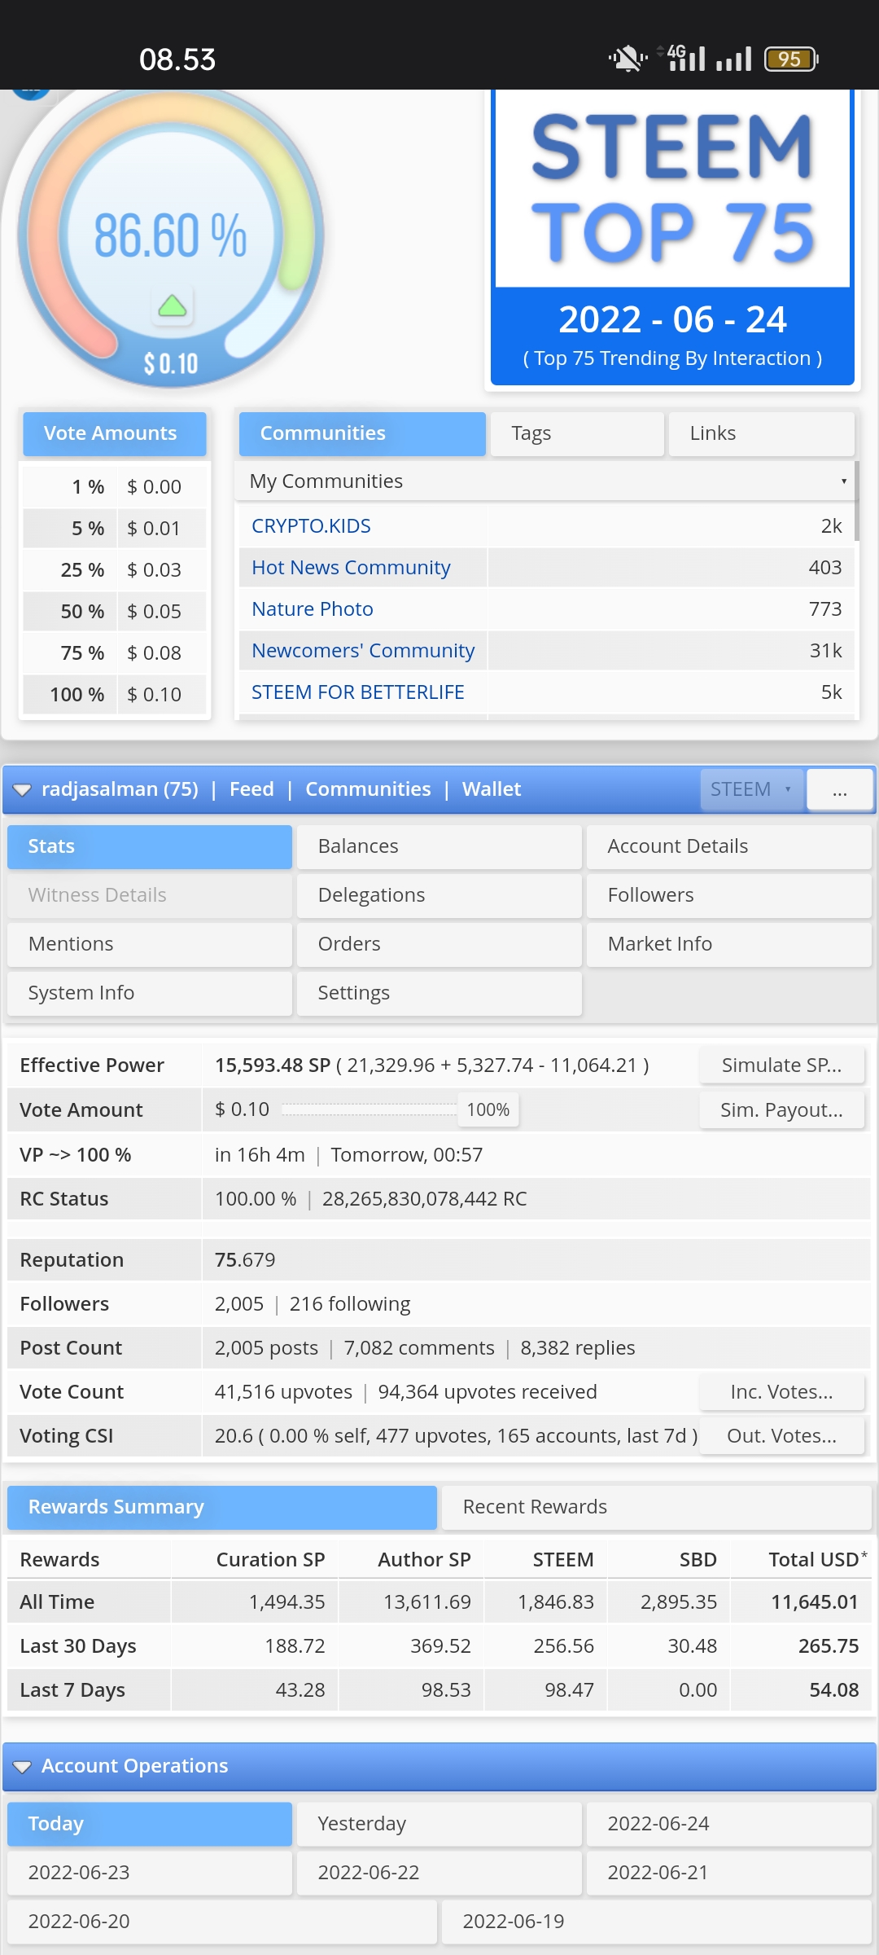879x1955 pixels.
Task: Select the Market Info tab
Action: (729, 944)
